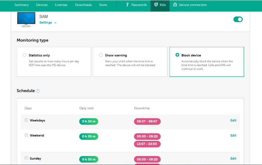Click the Weekend row label

point(37,135)
